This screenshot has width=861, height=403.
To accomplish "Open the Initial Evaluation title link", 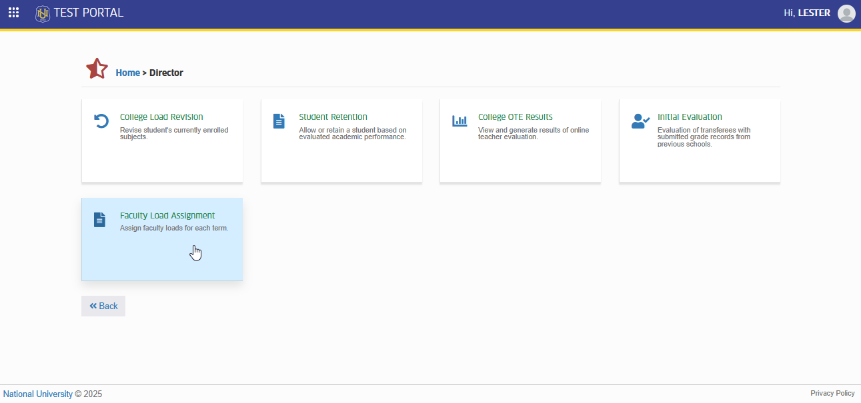I will (x=690, y=117).
